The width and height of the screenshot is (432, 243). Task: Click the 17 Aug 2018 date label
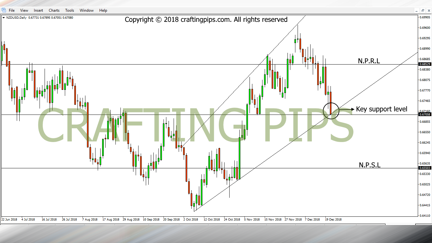[111, 219]
